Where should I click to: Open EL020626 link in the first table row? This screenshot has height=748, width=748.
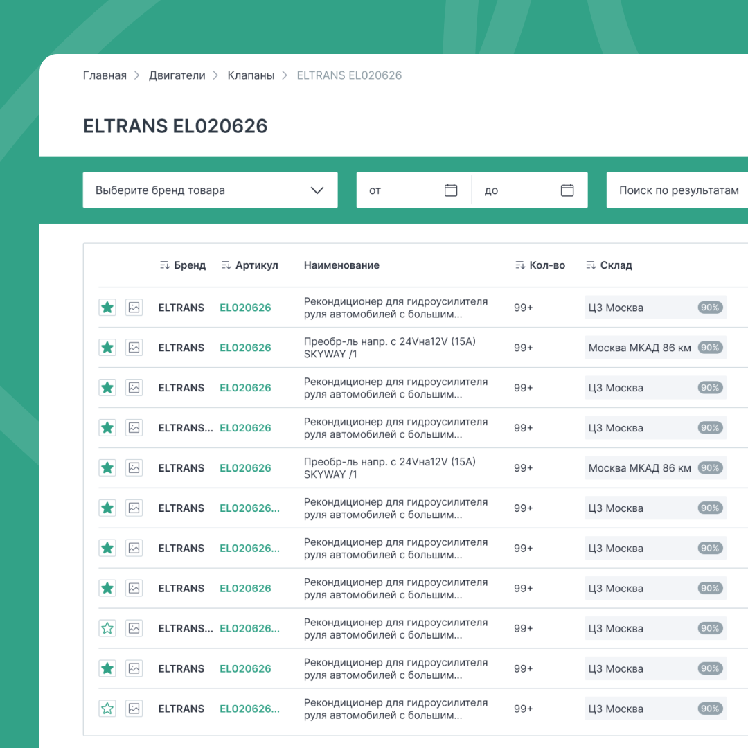click(x=245, y=308)
